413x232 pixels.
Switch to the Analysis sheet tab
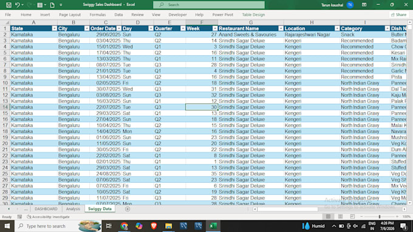tap(73, 209)
